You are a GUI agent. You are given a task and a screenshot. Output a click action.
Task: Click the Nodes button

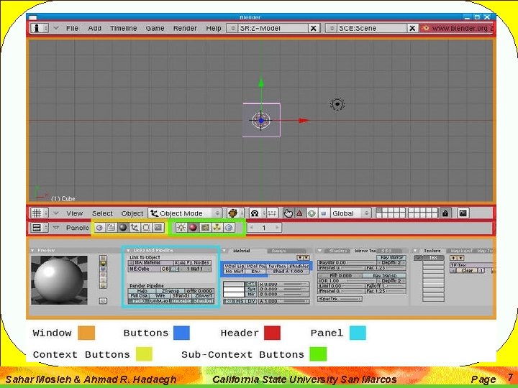[201, 263]
